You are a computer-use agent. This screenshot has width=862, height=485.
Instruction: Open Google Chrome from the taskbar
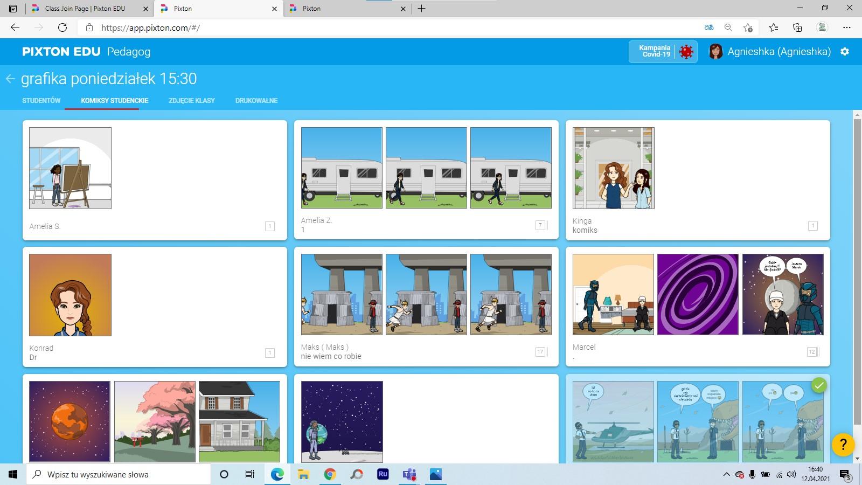(330, 474)
